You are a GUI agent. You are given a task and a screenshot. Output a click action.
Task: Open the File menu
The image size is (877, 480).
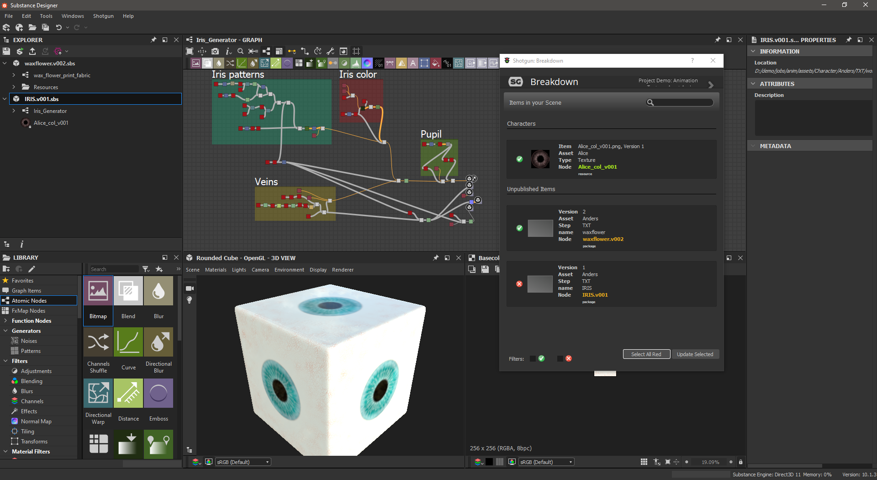9,16
